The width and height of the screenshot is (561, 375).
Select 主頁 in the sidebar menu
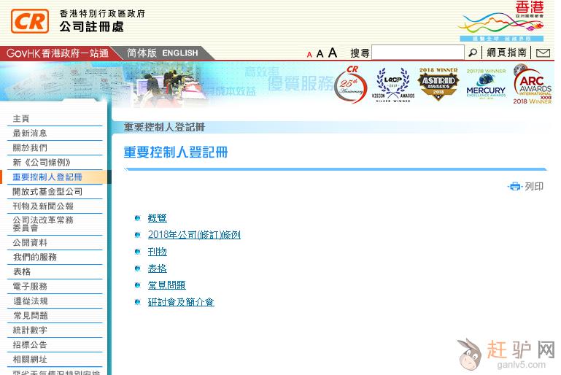click(21, 118)
